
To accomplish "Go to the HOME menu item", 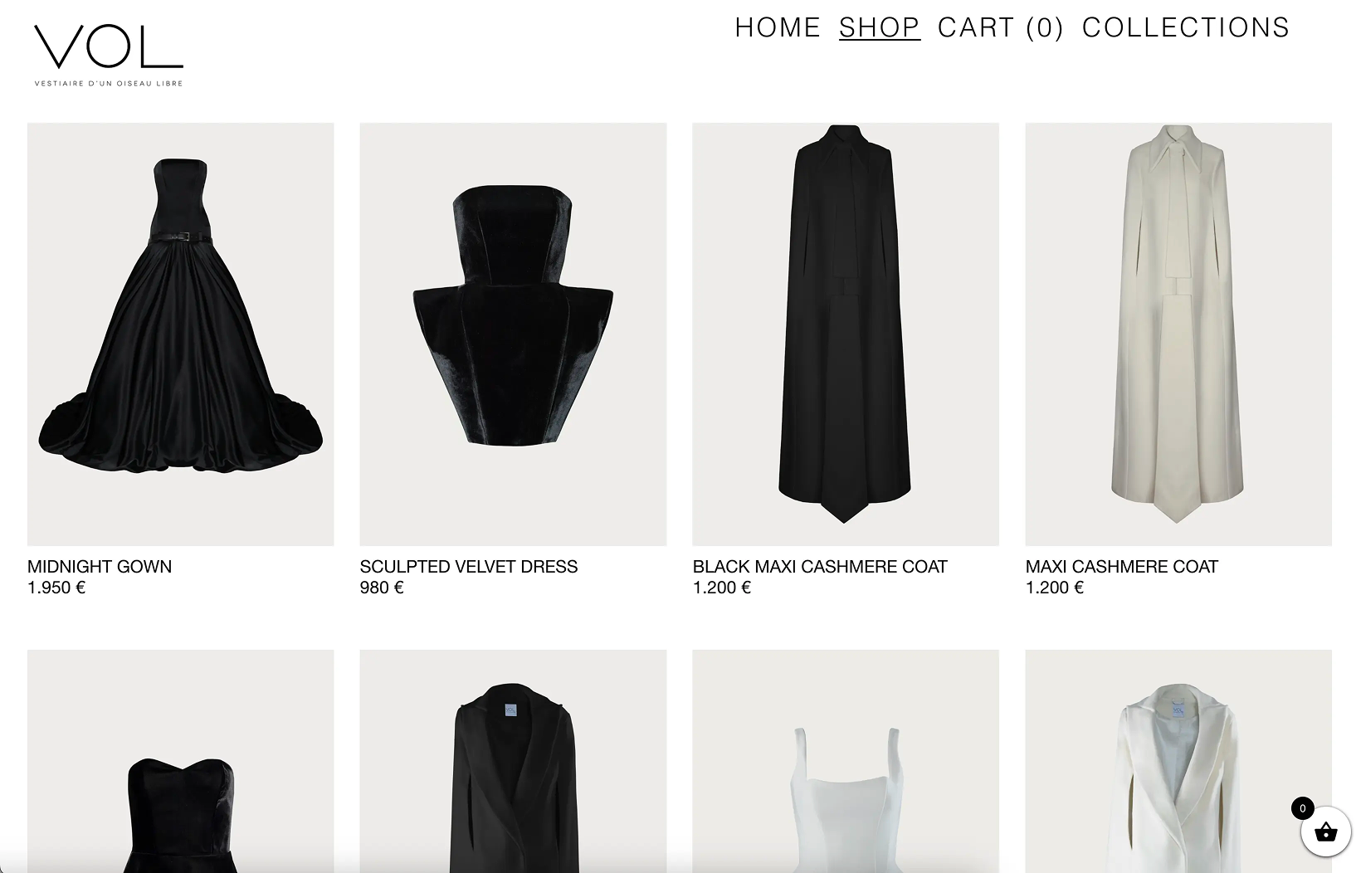I will [778, 27].
